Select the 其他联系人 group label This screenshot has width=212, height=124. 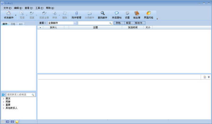pos(11,108)
